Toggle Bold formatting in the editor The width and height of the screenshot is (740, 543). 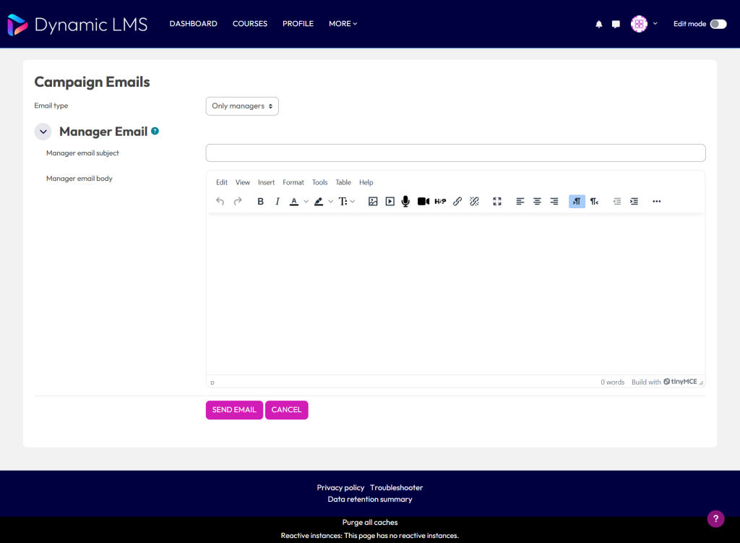(x=260, y=202)
